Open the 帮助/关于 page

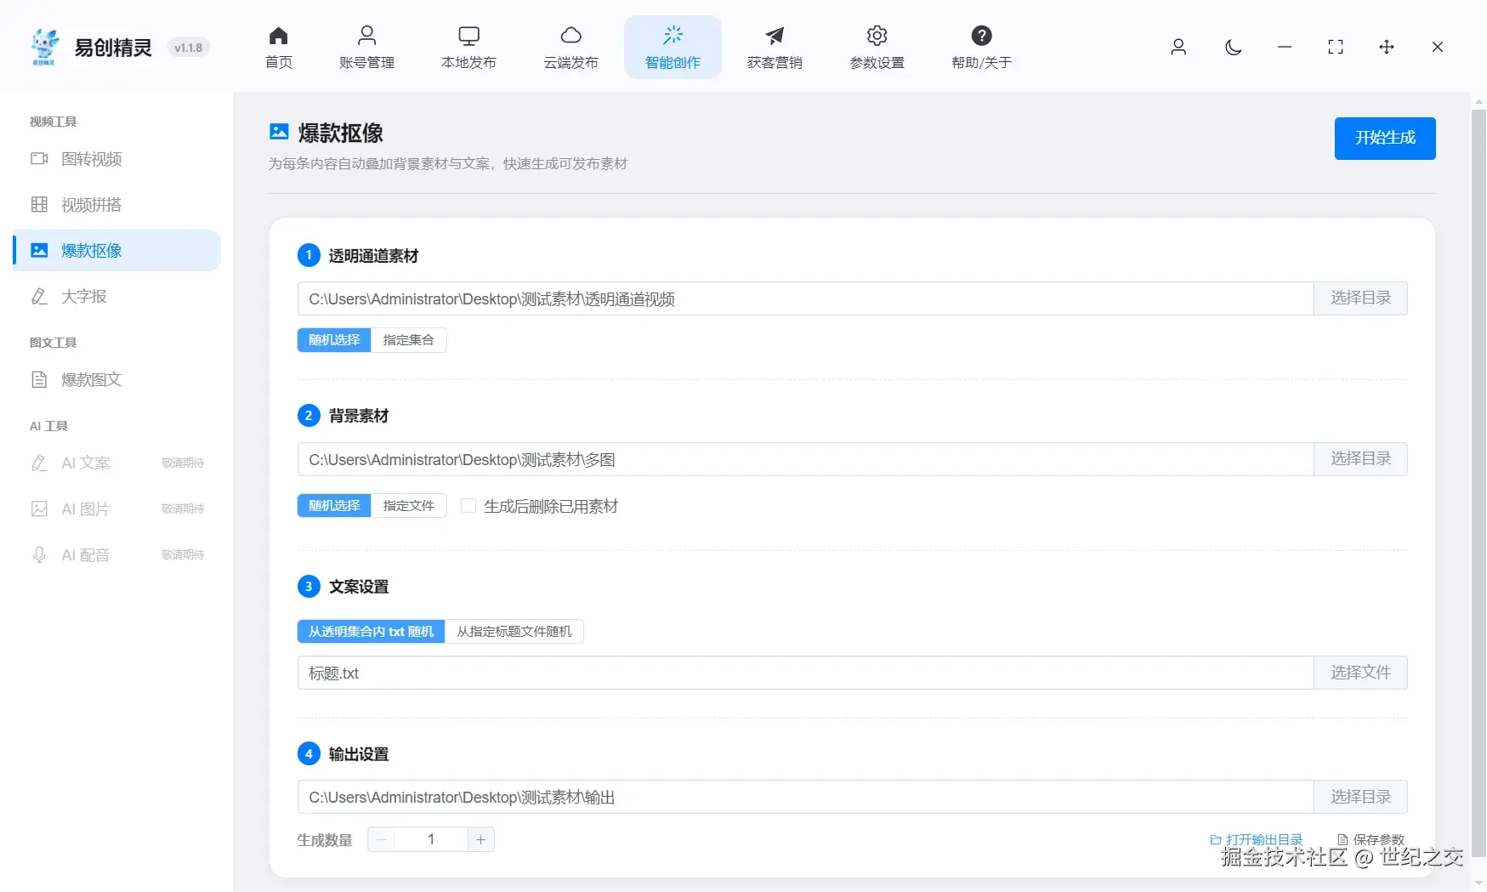981,47
